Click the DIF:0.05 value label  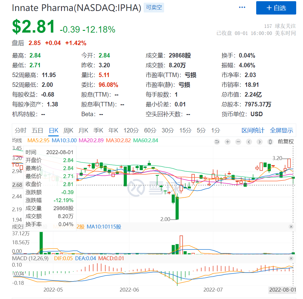coord(63,258)
